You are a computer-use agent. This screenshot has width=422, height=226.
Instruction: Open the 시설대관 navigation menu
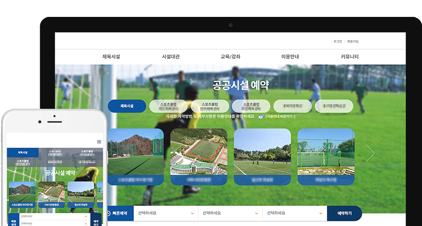pos(171,57)
